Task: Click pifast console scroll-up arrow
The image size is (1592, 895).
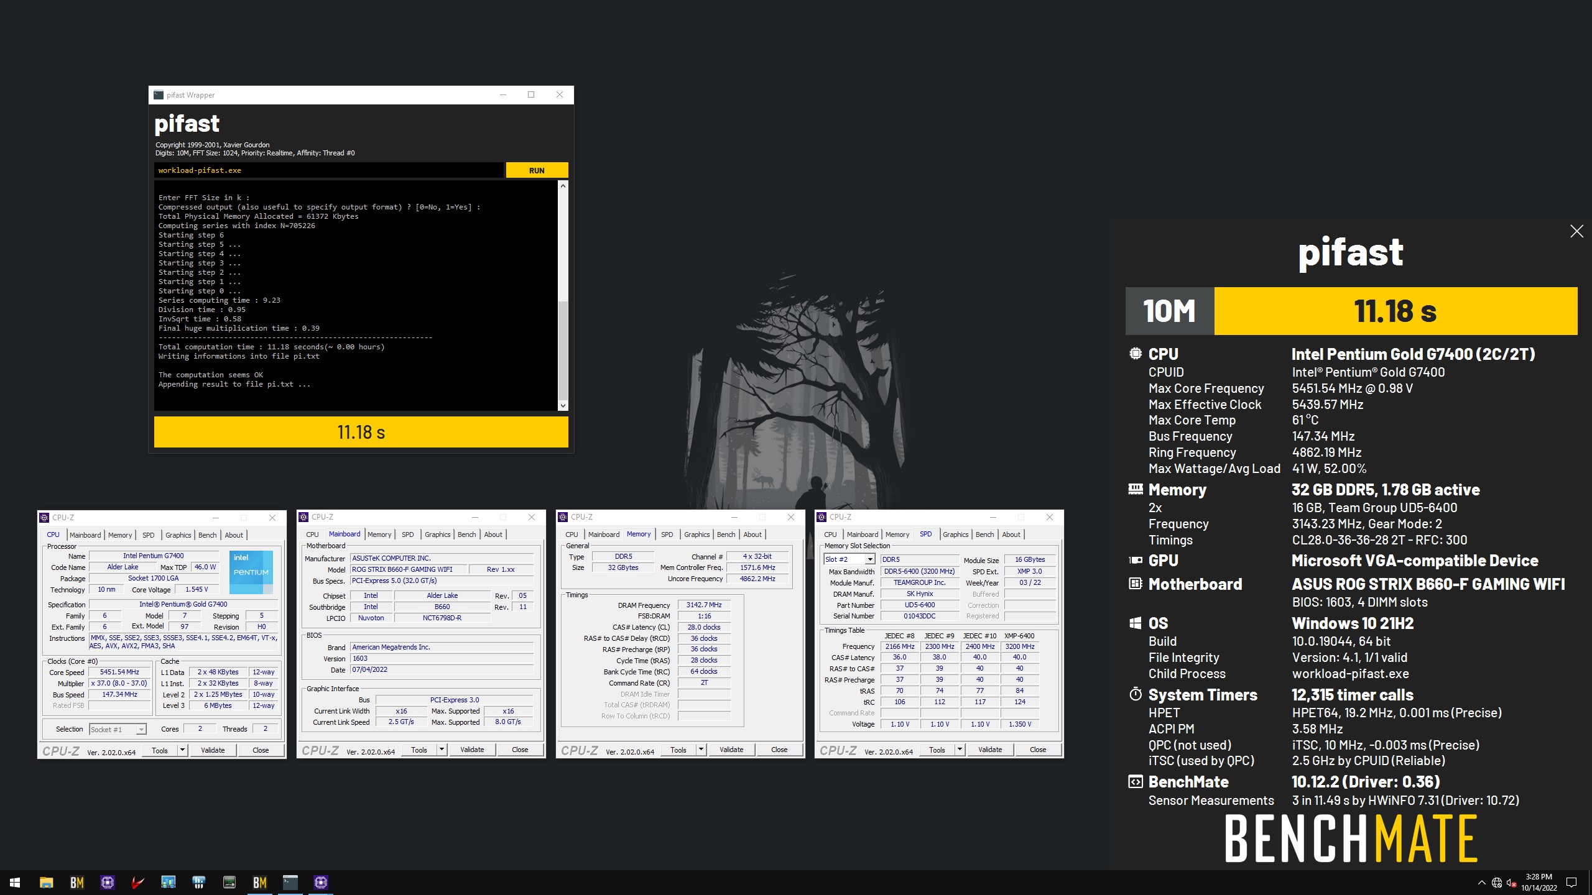Action: tap(563, 186)
